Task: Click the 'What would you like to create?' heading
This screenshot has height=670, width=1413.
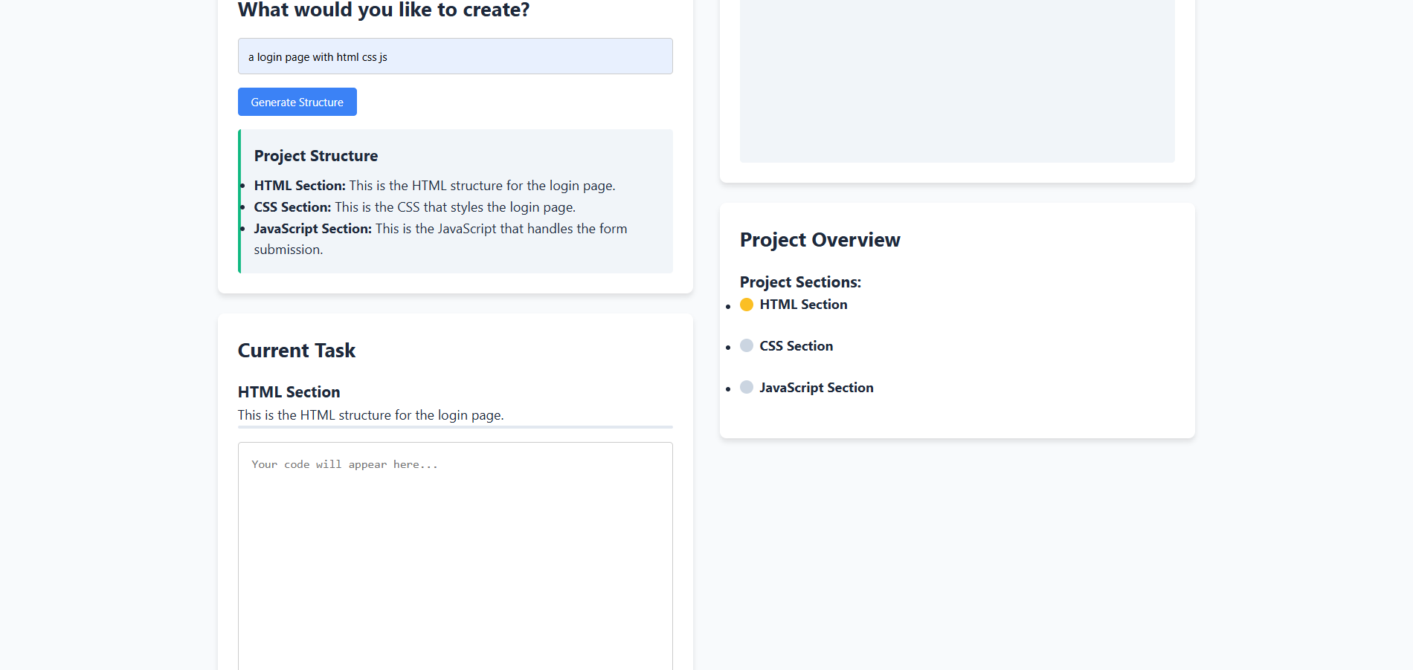Action: [384, 10]
